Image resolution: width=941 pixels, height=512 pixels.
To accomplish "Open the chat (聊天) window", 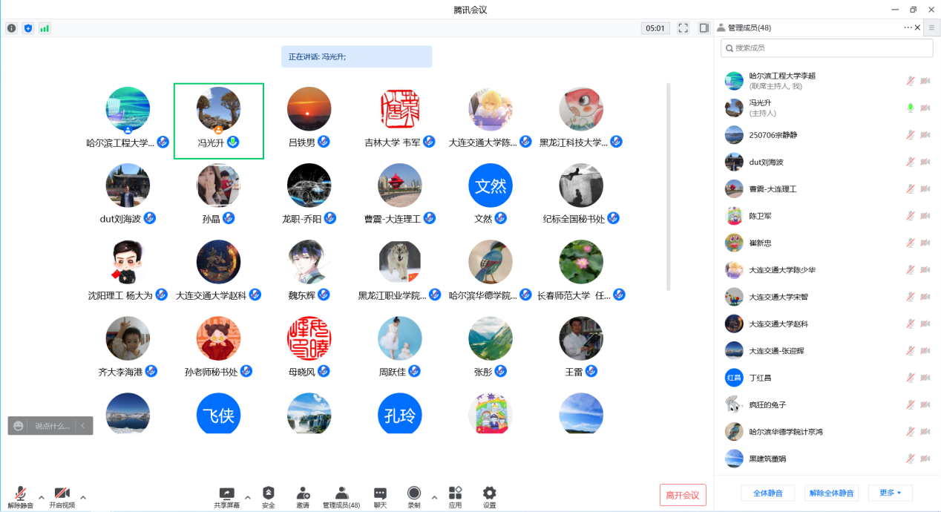I will (380, 493).
